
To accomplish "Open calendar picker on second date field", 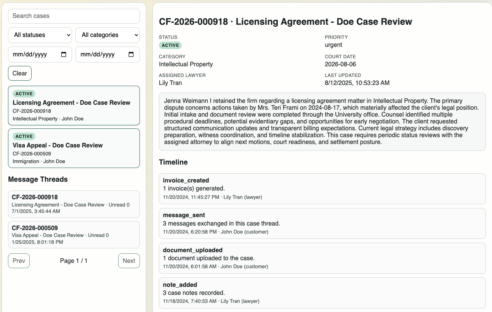I will click(131, 54).
